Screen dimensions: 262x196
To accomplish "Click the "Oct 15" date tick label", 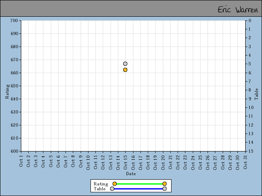I will point(125,161).
